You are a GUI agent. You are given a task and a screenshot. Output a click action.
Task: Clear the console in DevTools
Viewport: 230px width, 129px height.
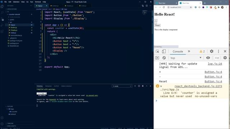(x=164, y=58)
